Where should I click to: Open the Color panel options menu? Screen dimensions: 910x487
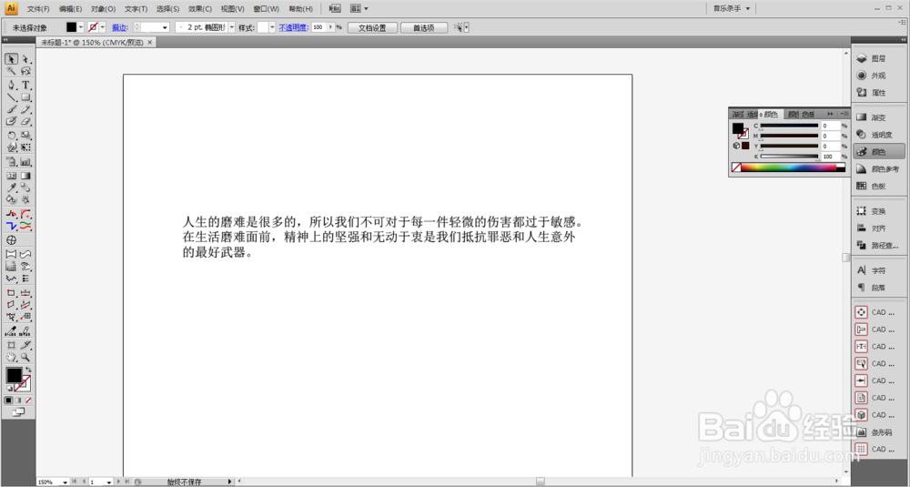(844, 114)
